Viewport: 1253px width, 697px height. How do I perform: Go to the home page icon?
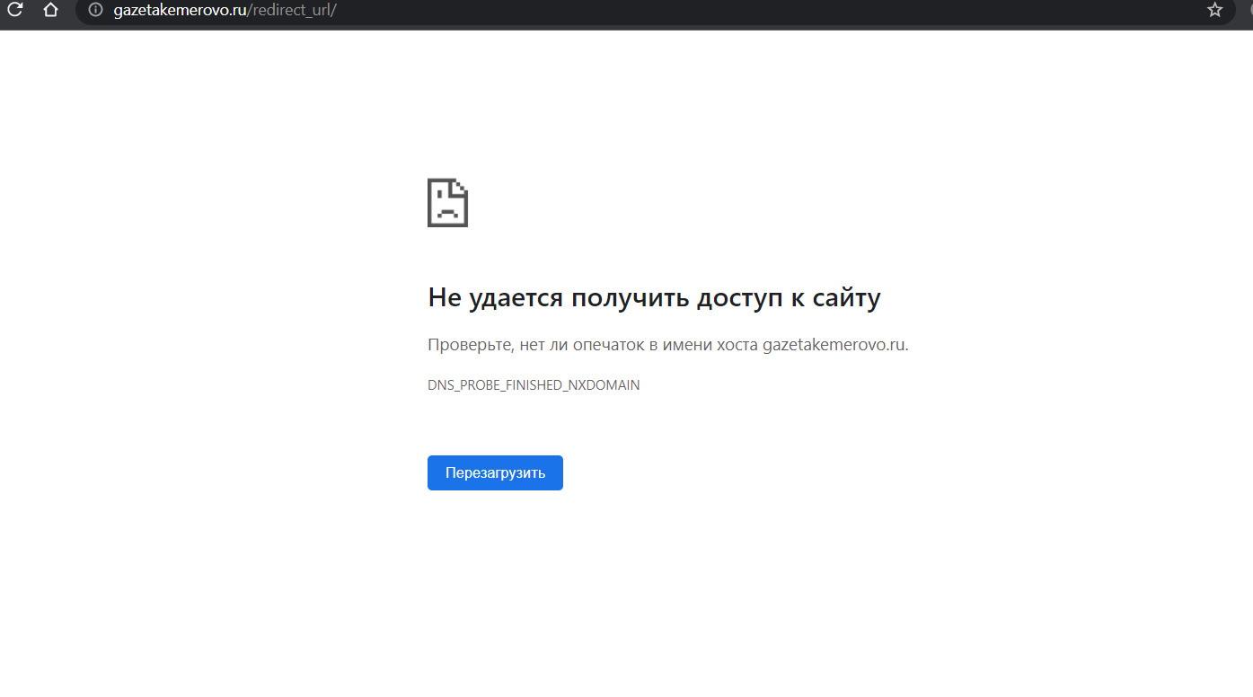point(51,10)
